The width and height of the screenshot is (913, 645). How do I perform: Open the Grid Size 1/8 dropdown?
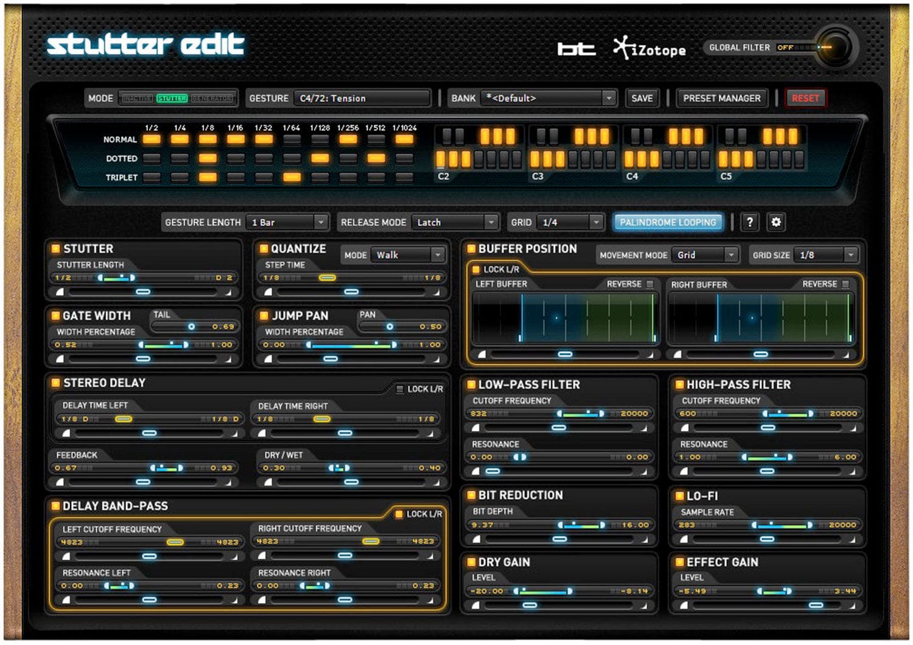[826, 255]
